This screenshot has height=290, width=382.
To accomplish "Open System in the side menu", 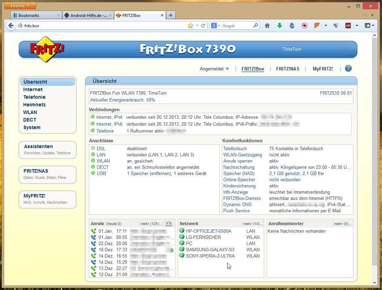I will pos(32,127).
